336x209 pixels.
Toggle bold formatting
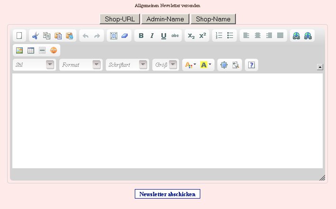click(141, 36)
